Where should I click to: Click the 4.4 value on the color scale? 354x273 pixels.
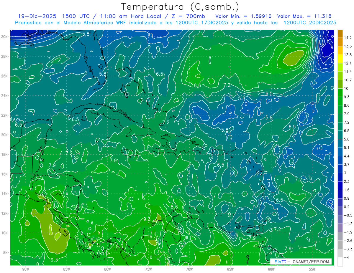point(347,156)
